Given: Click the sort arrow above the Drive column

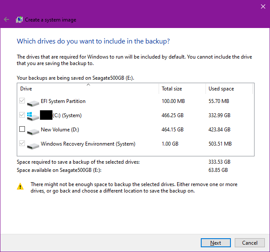Looking at the screenshot, I should tap(88, 85).
